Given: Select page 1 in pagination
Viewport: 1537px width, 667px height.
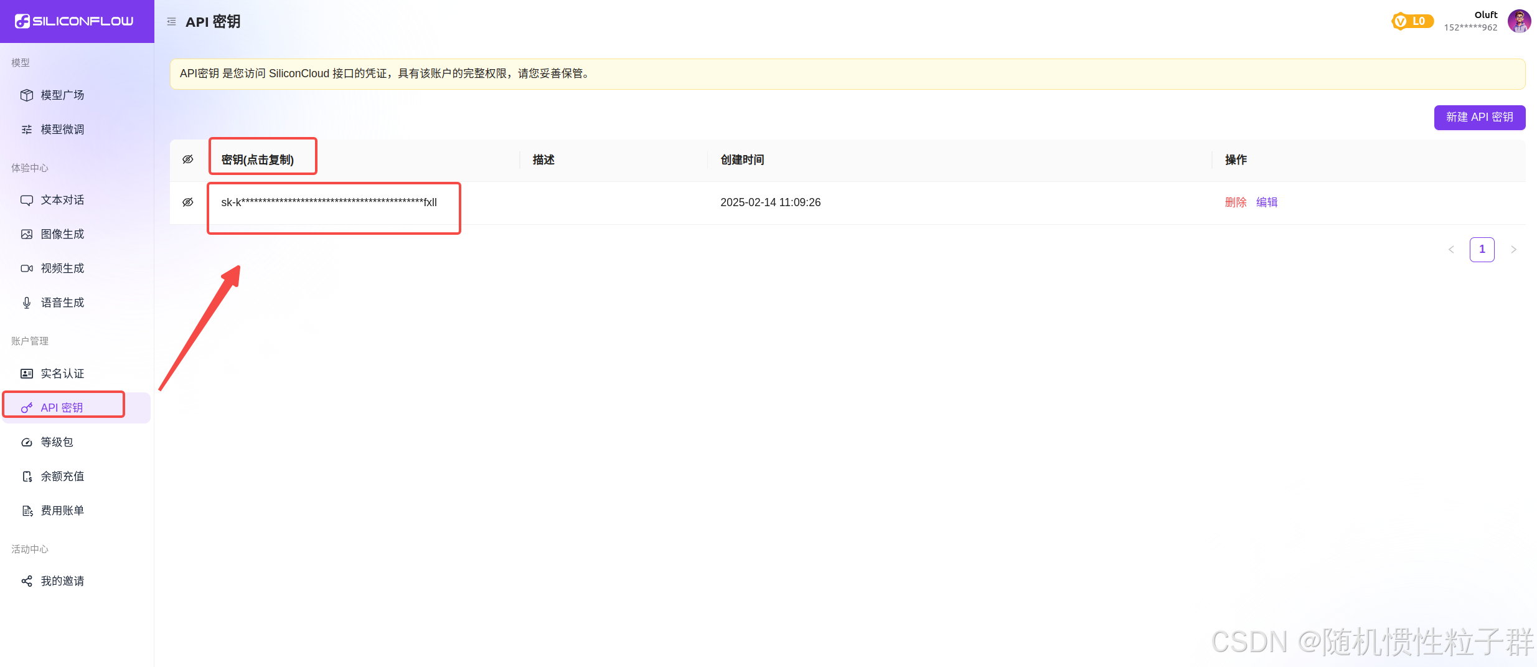Looking at the screenshot, I should click(1482, 250).
